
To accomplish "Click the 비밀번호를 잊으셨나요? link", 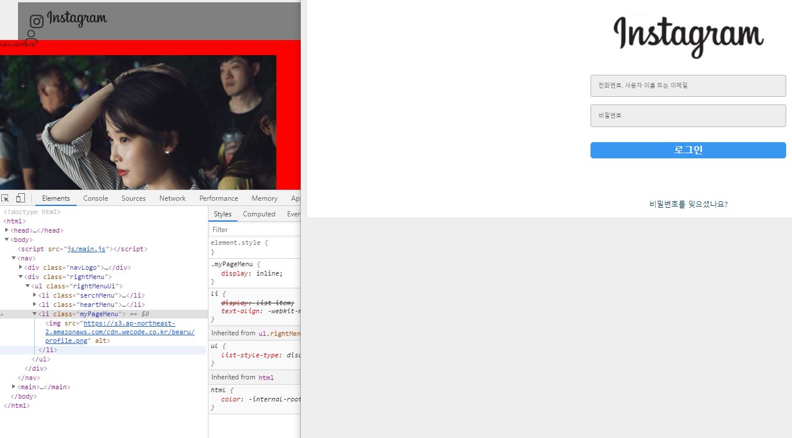I will point(688,204).
